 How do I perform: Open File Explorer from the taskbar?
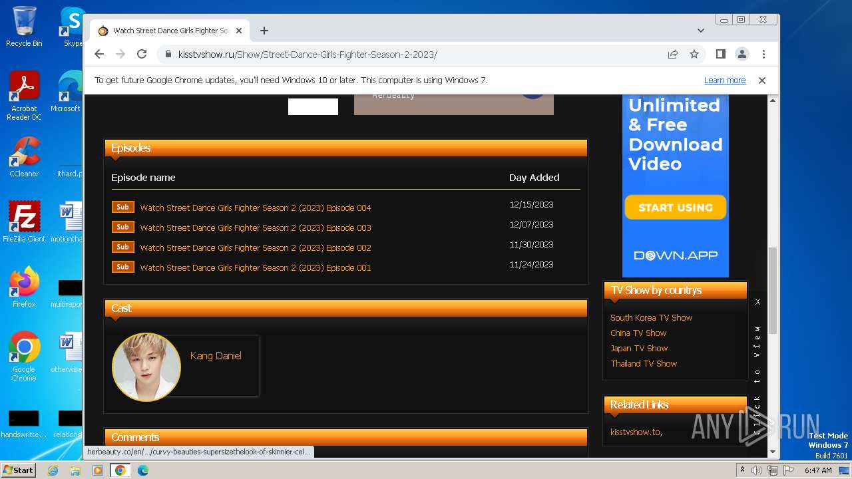click(75, 470)
